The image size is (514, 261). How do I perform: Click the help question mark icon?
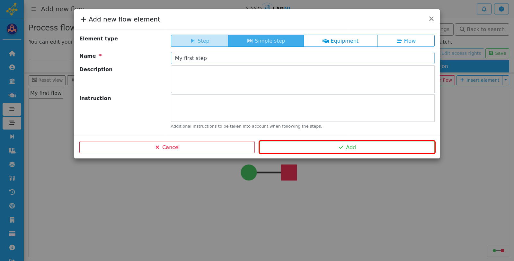pyautogui.click(x=501, y=9)
